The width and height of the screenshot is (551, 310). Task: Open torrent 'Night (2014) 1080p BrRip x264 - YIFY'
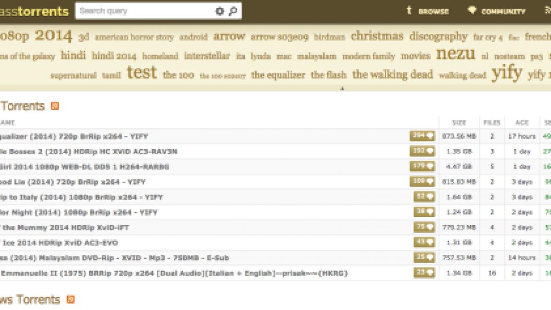79,213
